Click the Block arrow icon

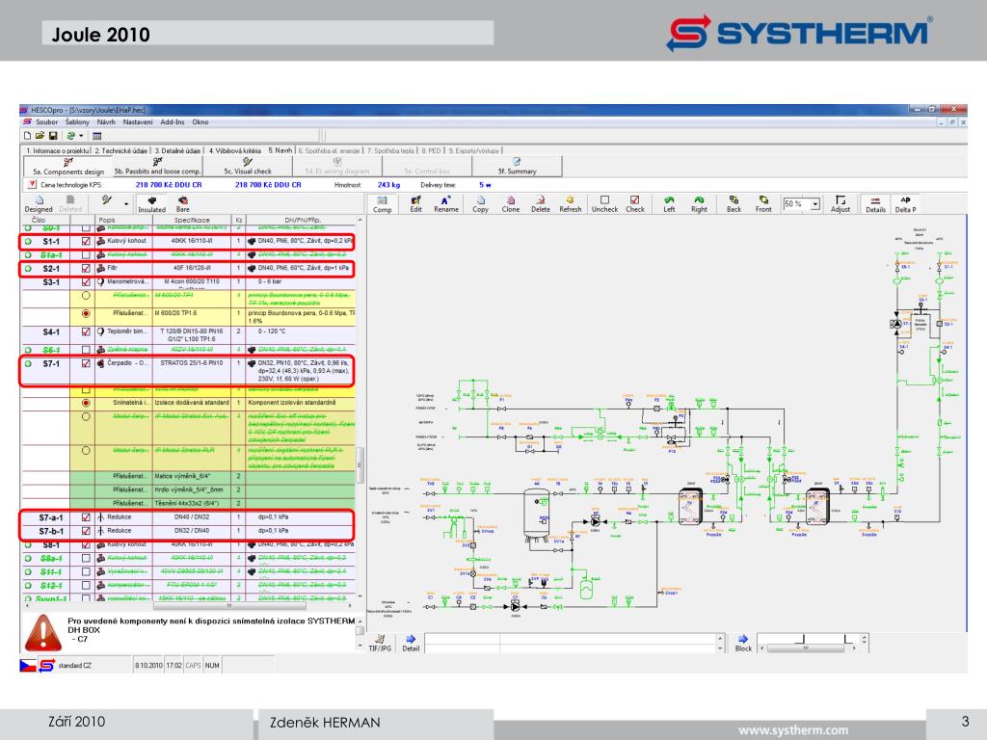743,643
